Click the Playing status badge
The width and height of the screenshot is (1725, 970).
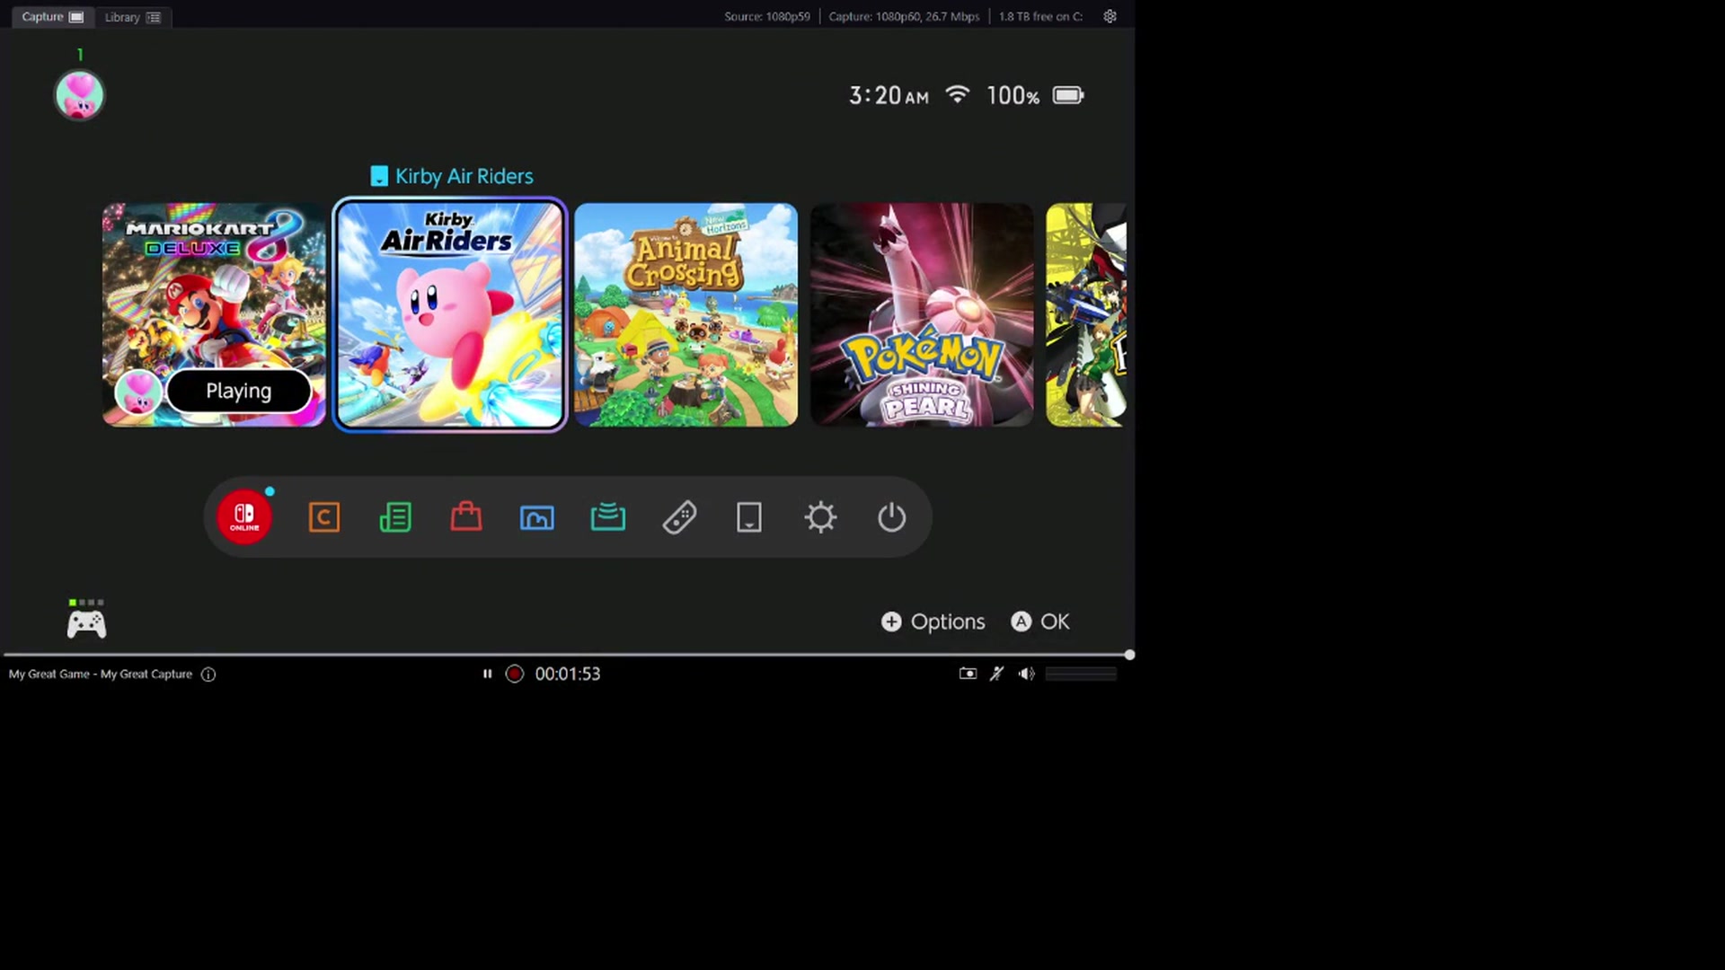(x=238, y=391)
